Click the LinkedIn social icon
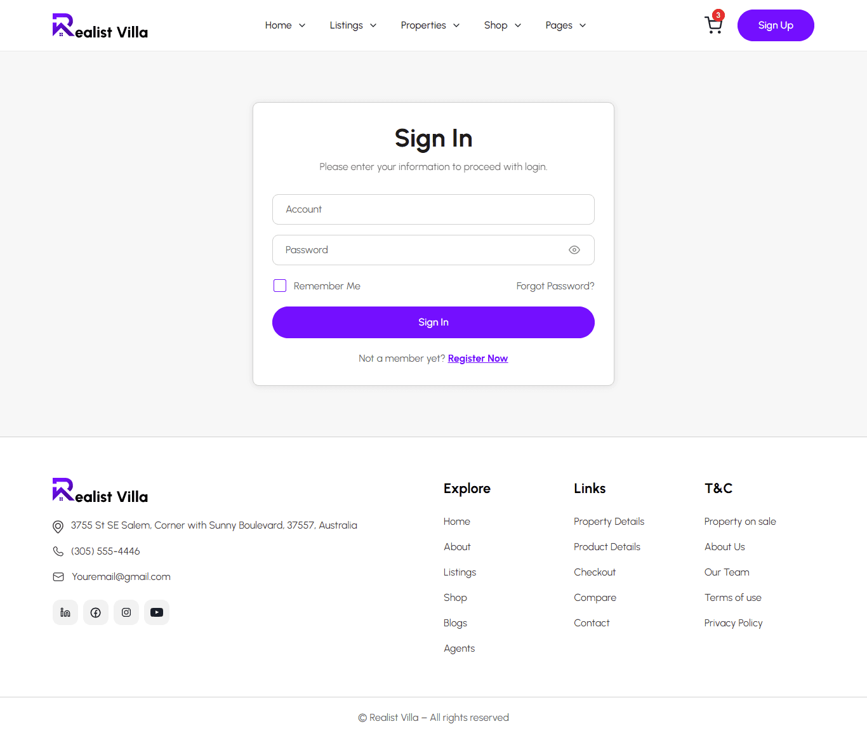Screen dimensions: 867x738 click(x=65, y=612)
